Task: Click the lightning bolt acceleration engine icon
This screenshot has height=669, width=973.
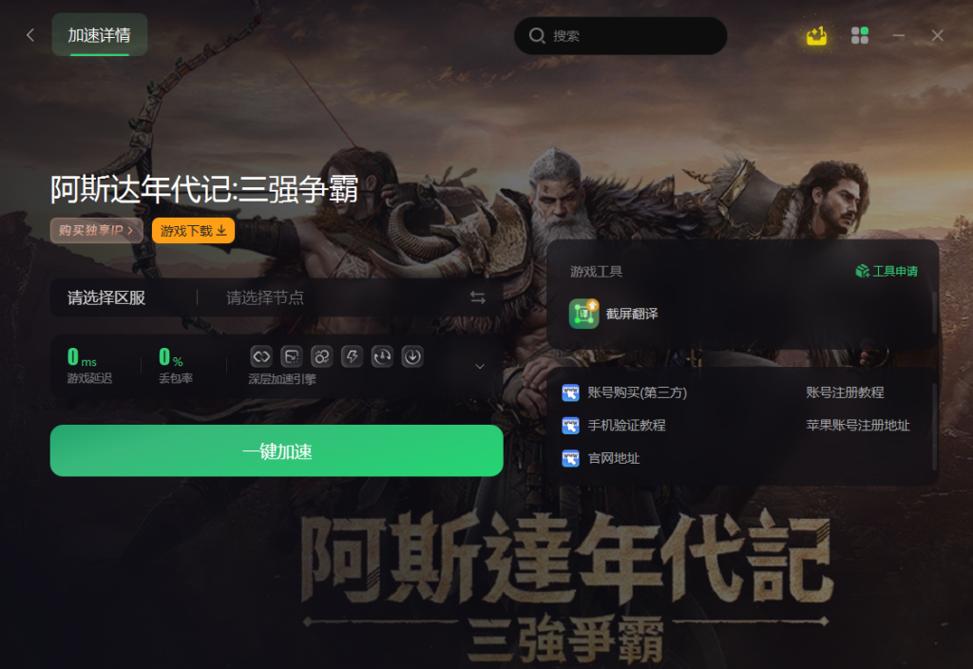Action: tap(352, 357)
